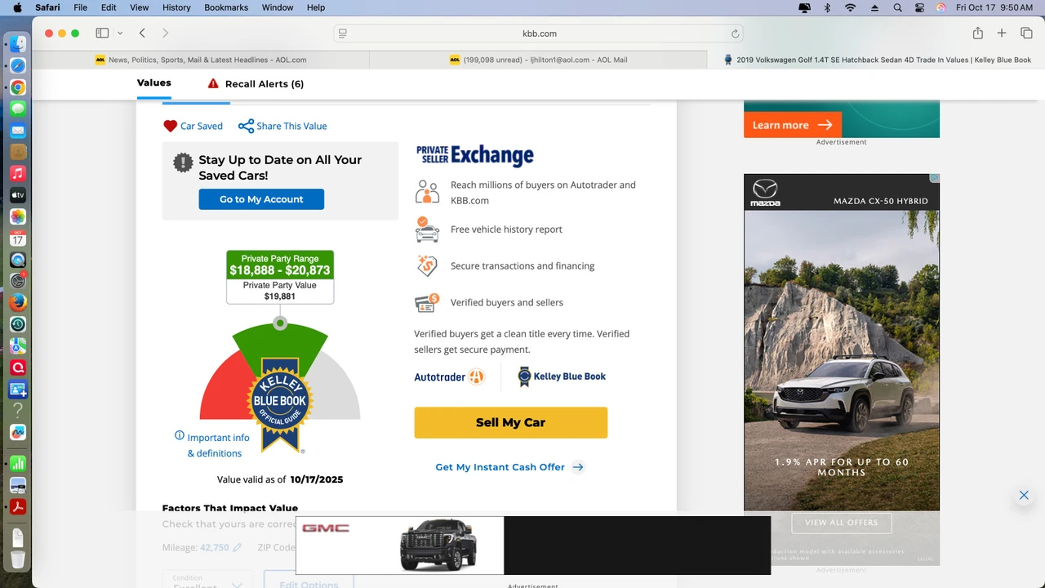
Task: Launch Firefox from the Dock
Action: [x=17, y=302]
